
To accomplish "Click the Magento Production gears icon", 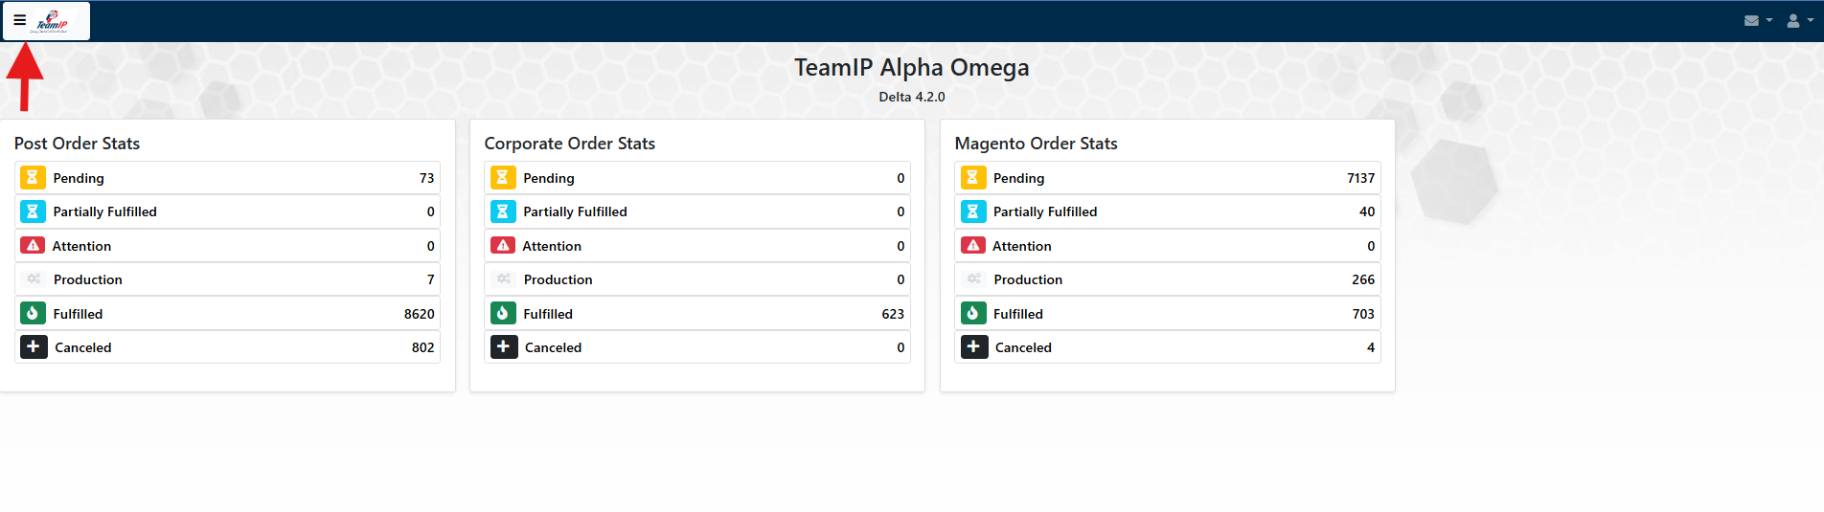I will 973,279.
